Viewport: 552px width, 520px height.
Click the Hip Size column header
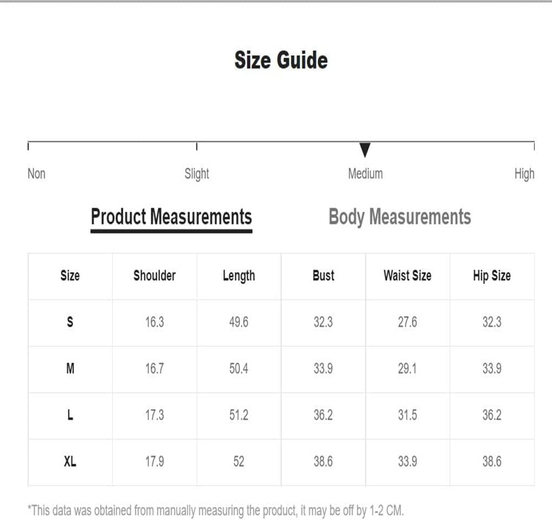(x=492, y=276)
